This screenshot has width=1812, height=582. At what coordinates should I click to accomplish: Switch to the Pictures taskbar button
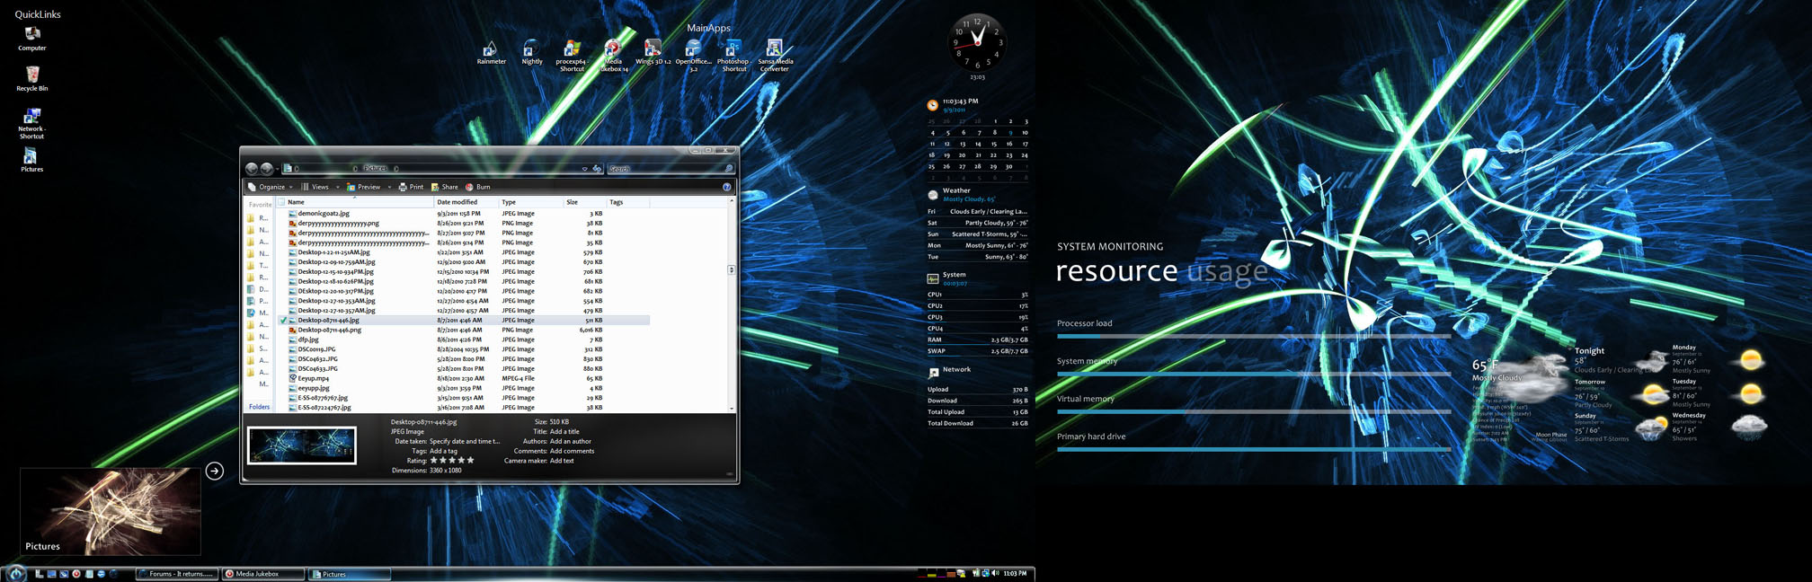tap(350, 574)
